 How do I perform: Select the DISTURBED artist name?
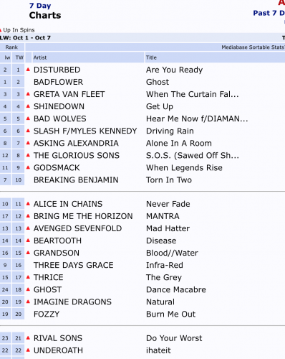tap(57, 70)
